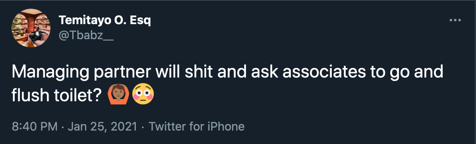Click the word "Temitayo" in the header

coord(82,21)
